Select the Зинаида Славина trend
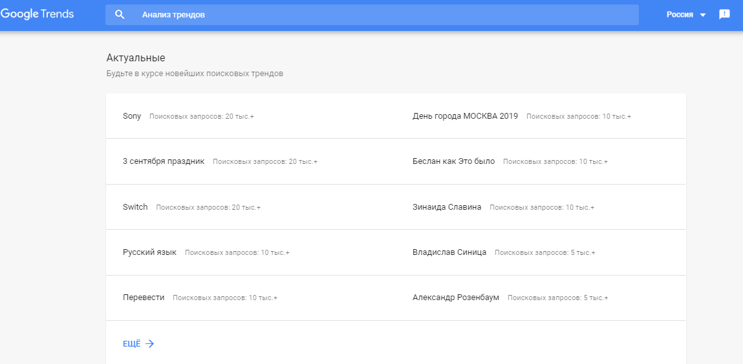 click(447, 207)
